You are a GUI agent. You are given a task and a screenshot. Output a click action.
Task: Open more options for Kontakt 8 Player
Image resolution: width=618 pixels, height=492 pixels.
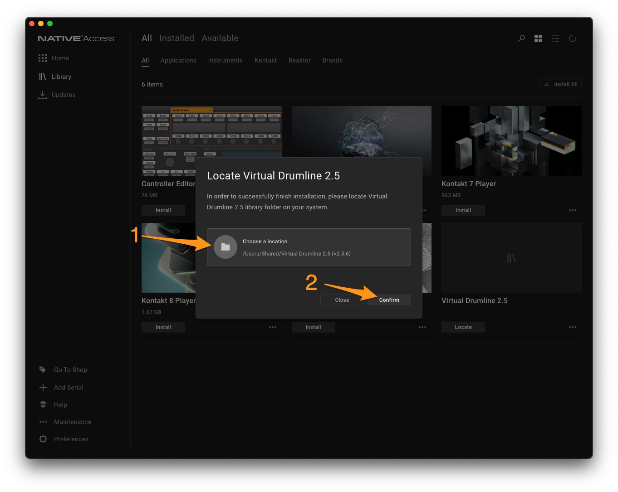coord(273,327)
